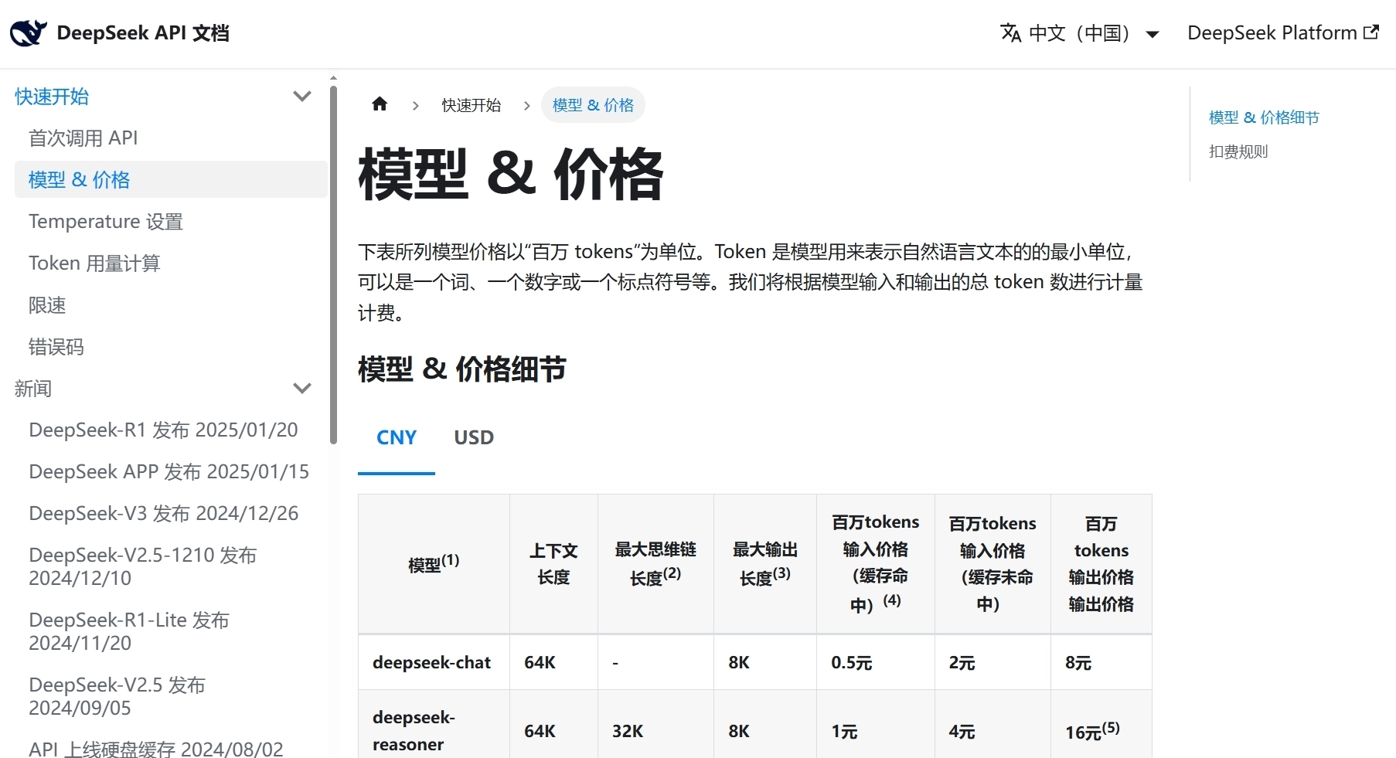Click the breadcrumb chevron after 快速开始
Viewport: 1396px width, 758px height.
tap(526, 105)
